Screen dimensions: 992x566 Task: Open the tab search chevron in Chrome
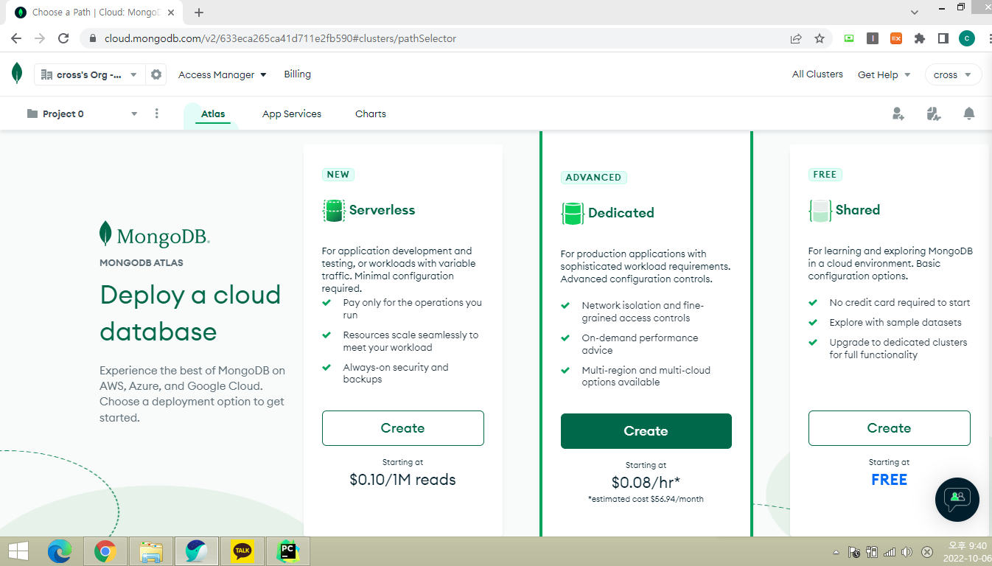(915, 13)
